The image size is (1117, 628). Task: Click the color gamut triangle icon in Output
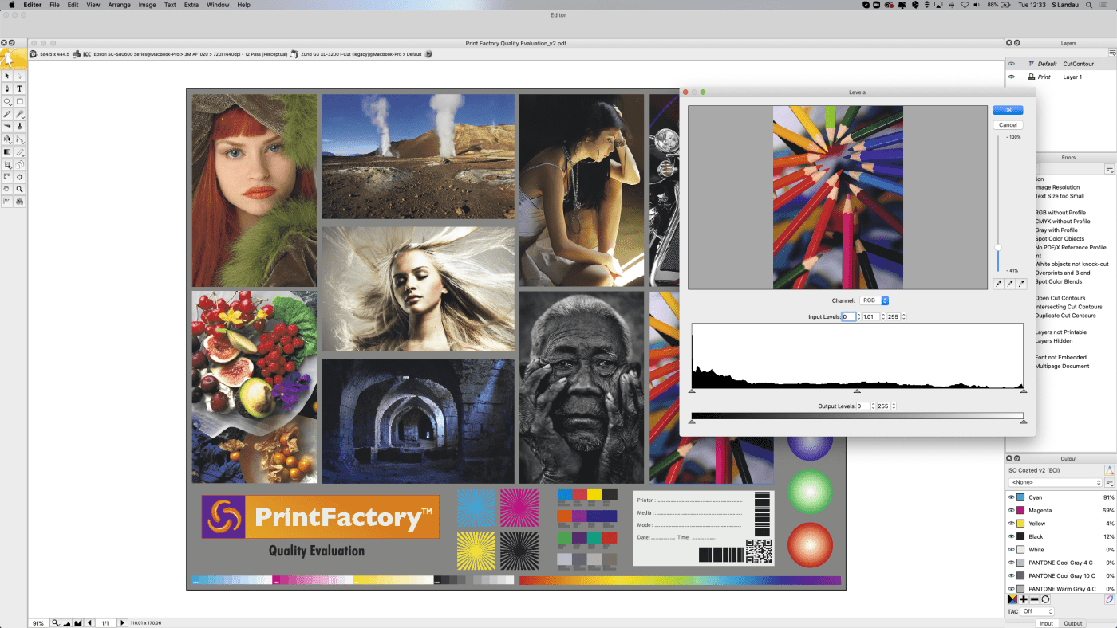tap(1109, 470)
